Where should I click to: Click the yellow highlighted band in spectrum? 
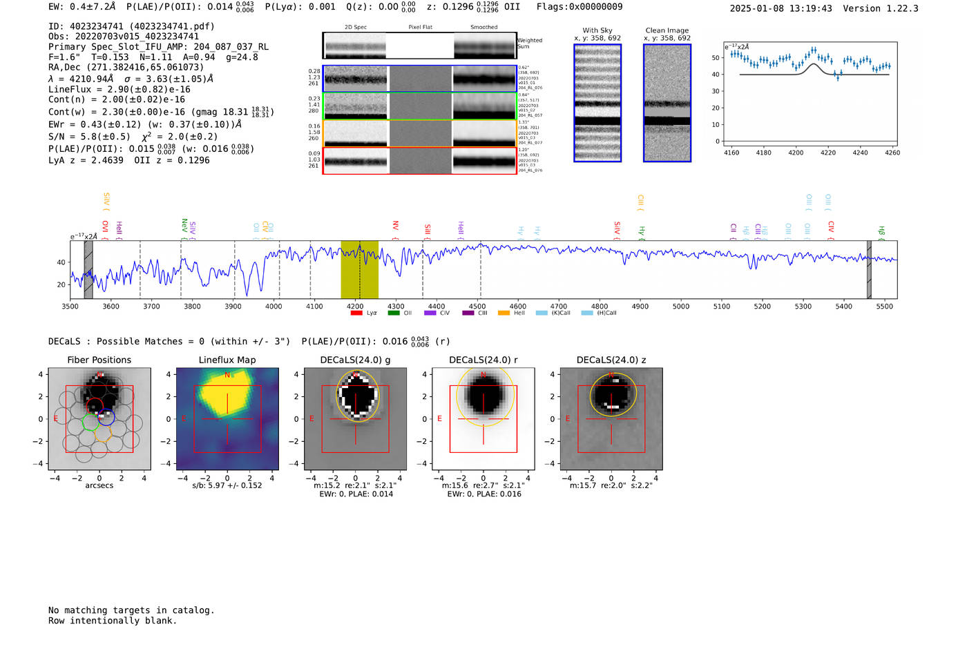[359, 269]
